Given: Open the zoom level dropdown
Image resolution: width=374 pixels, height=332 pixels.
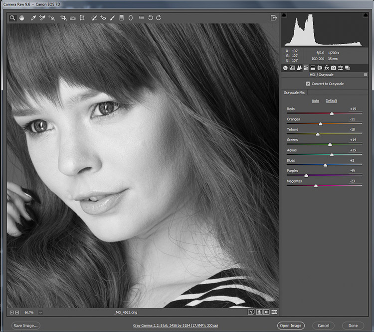Looking at the screenshot, I should (40, 313).
